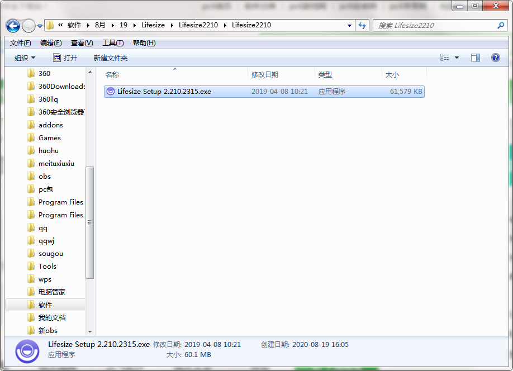Open help with the question mark icon
Image resolution: width=513 pixels, height=371 pixels.
click(x=496, y=58)
